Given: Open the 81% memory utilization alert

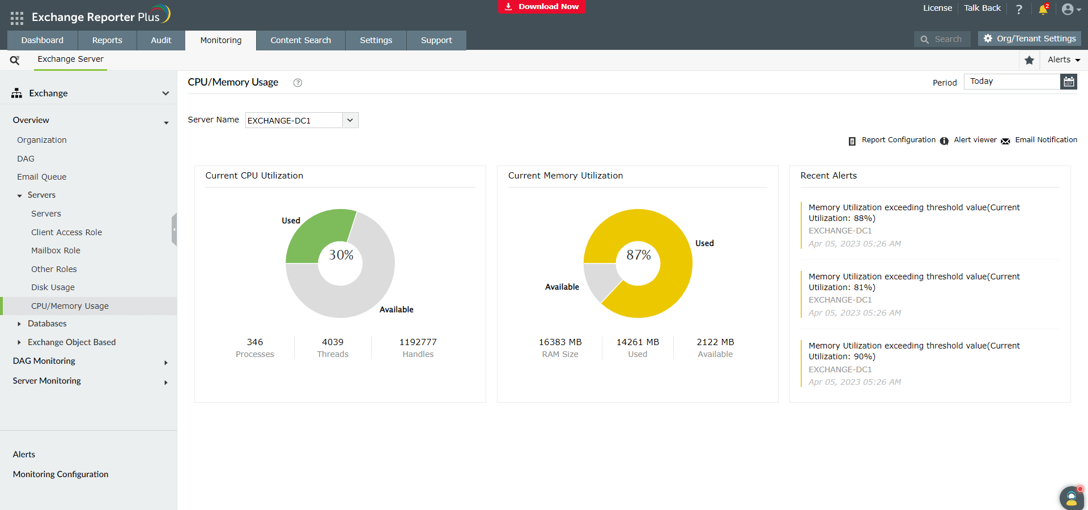Looking at the screenshot, I should (x=914, y=282).
